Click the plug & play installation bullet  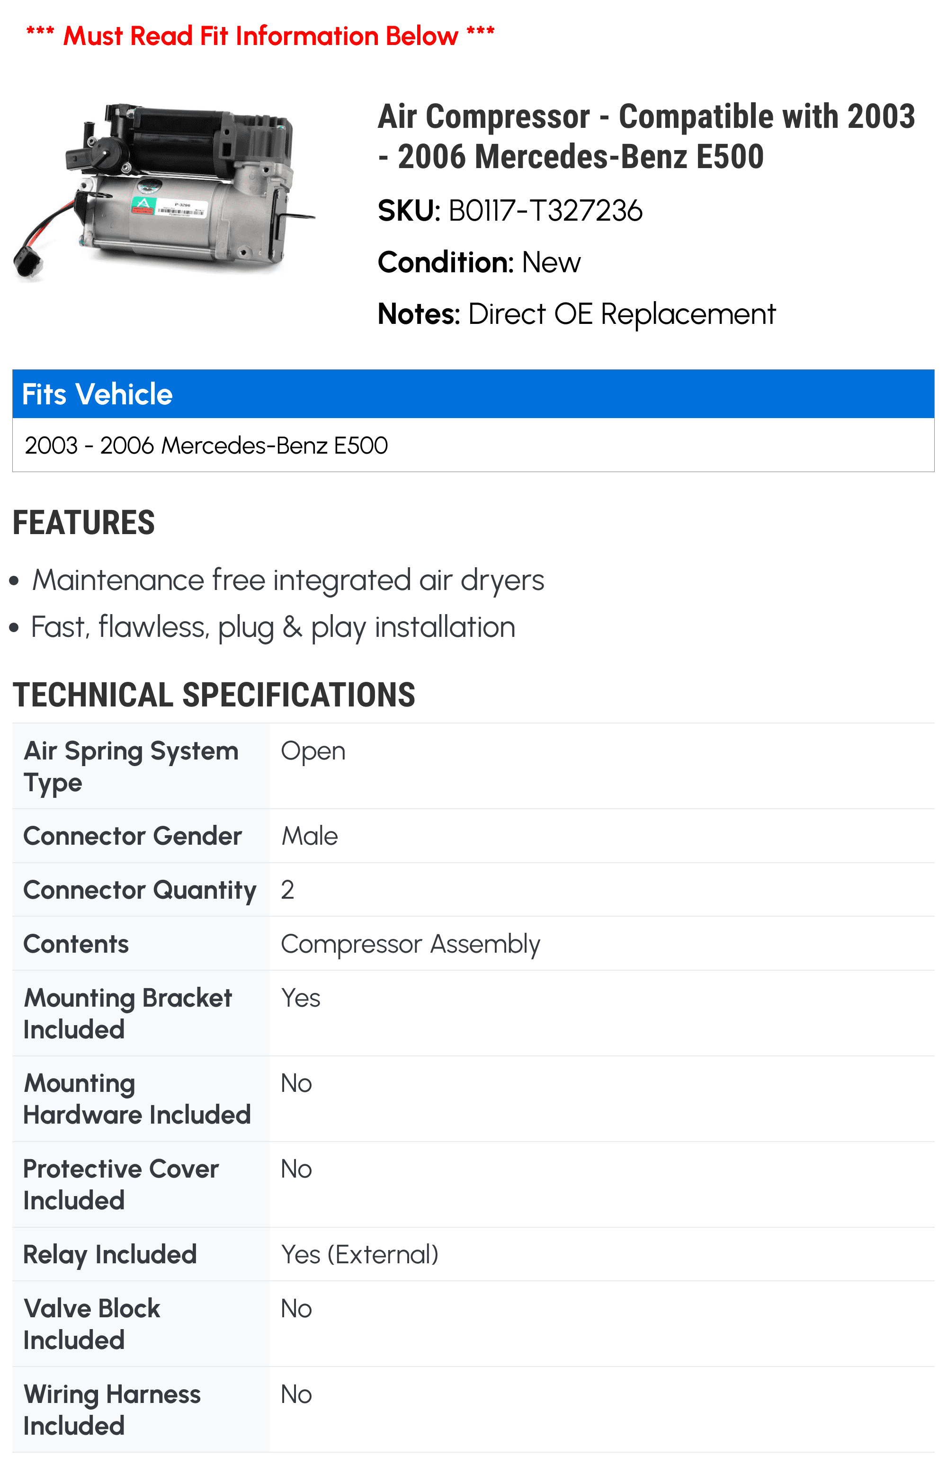273,628
